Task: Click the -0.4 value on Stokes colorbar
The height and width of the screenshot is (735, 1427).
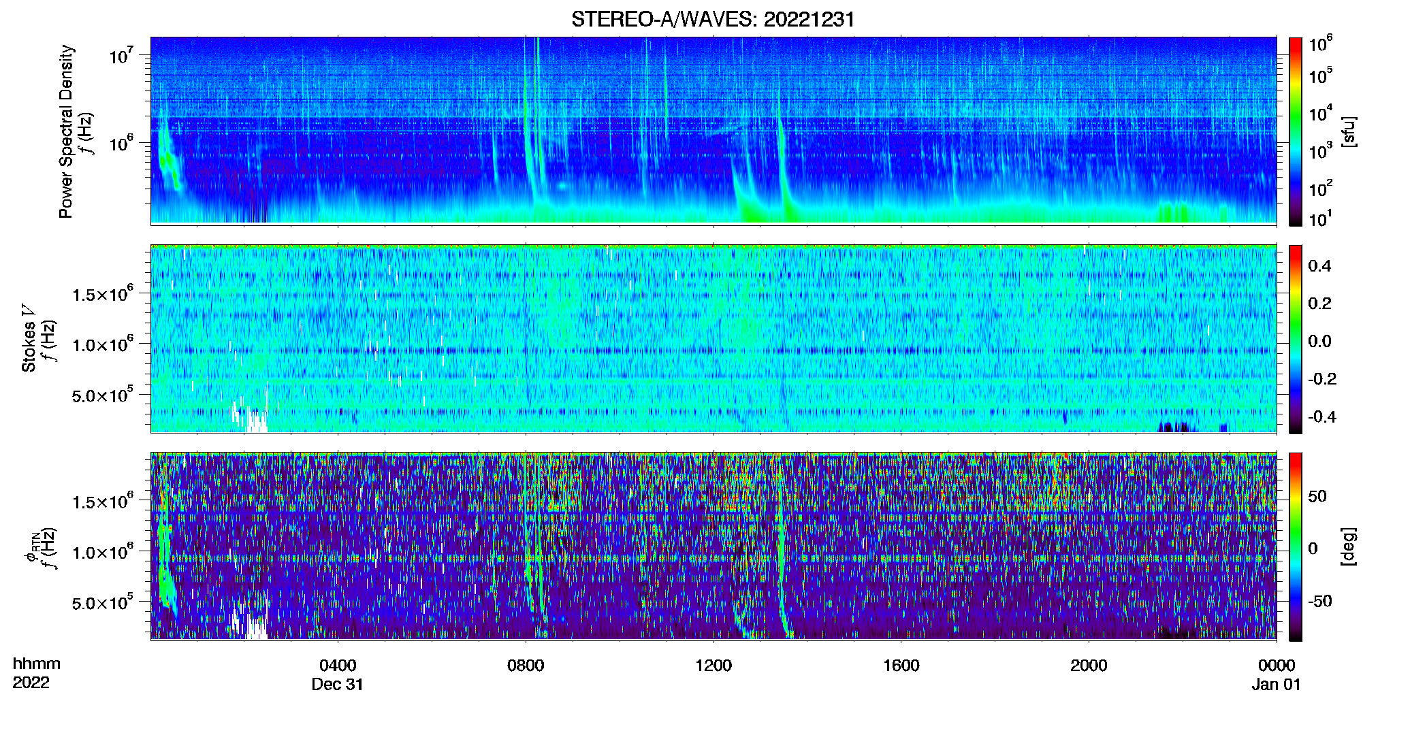Action: [x=1322, y=416]
